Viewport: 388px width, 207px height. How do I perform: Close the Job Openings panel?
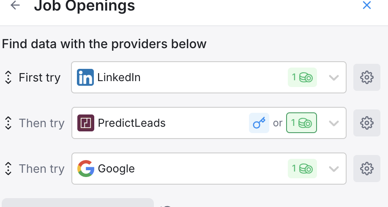coord(367,5)
